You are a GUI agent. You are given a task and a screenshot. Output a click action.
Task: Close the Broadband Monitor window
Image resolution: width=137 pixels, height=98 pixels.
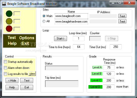(129, 3)
